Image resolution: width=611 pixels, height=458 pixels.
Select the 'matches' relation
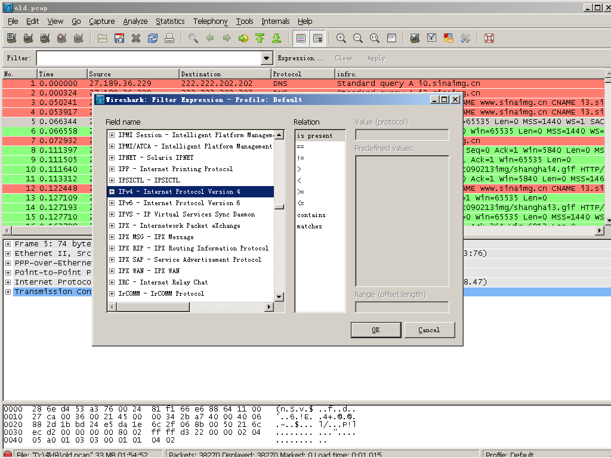pyautogui.click(x=310, y=226)
